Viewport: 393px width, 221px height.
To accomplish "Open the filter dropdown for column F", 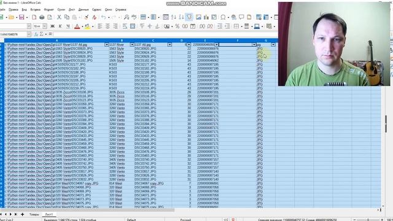I will coord(254,45).
